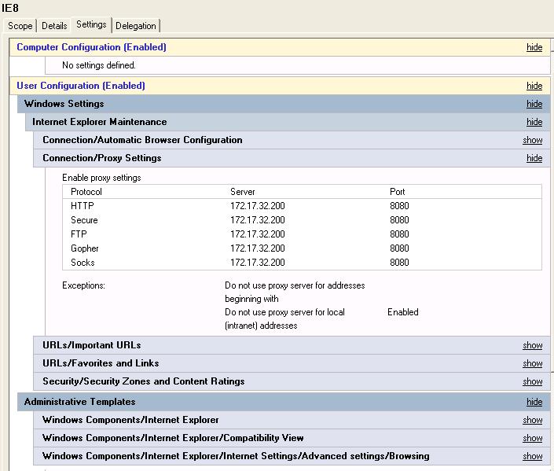
Task: Switch to the Scope tab
Action: (x=20, y=26)
